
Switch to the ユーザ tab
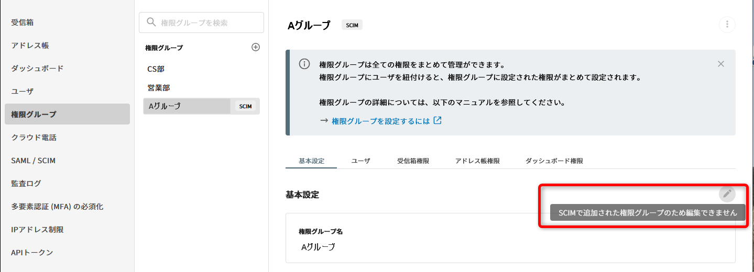[360, 161]
